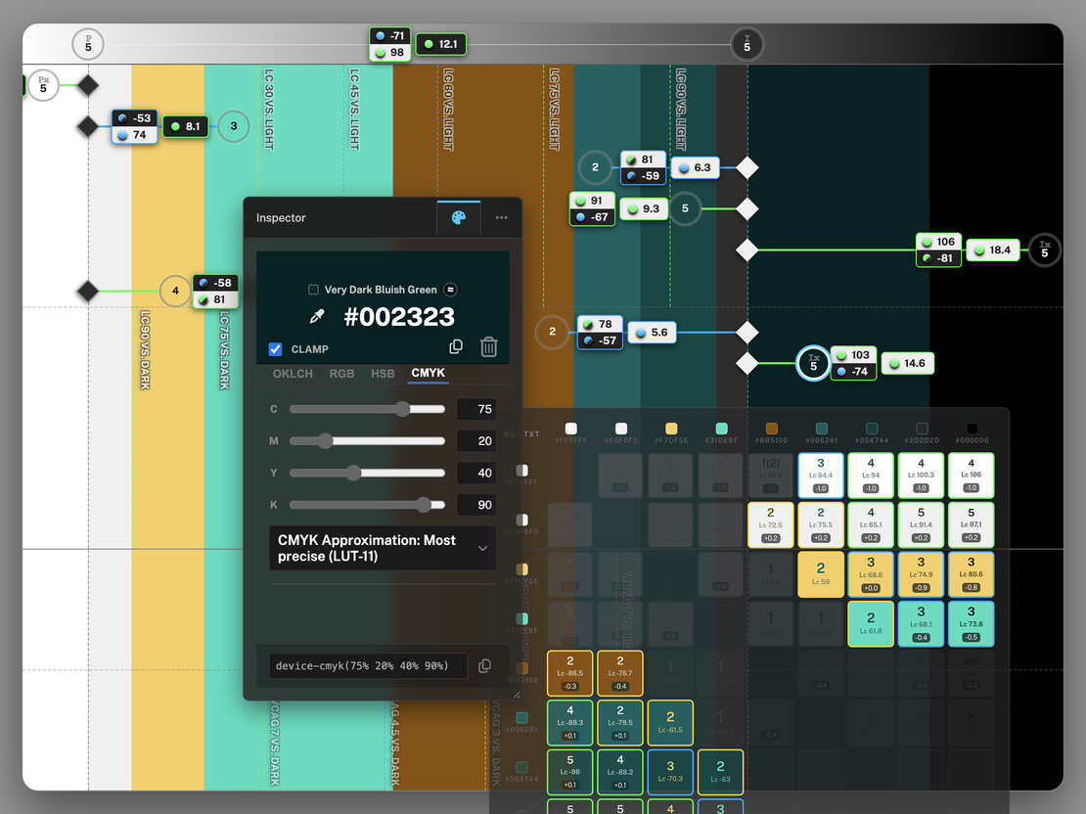Select the Tx 5 node next to 18.4
This screenshot has width=1086, height=814.
point(1045,250)
